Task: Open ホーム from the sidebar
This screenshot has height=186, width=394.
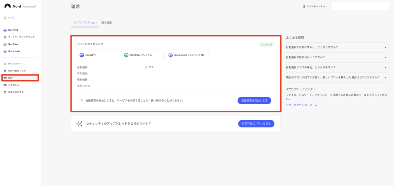Action: 11,18
